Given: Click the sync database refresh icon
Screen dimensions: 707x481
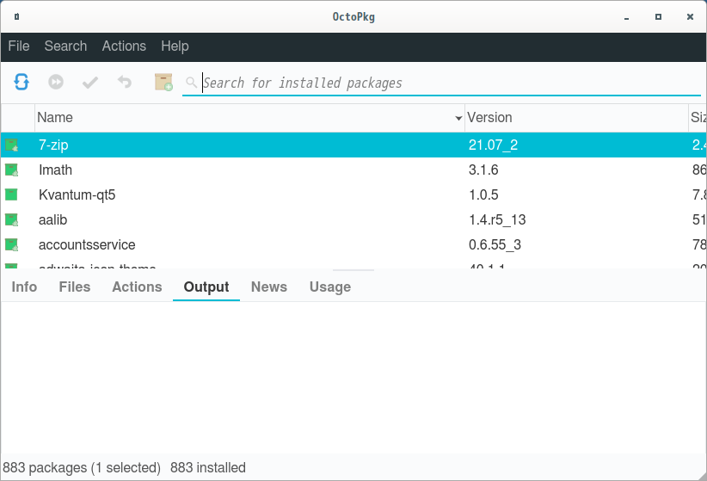Looking at the screenshot, I should (x=22, y=82).
